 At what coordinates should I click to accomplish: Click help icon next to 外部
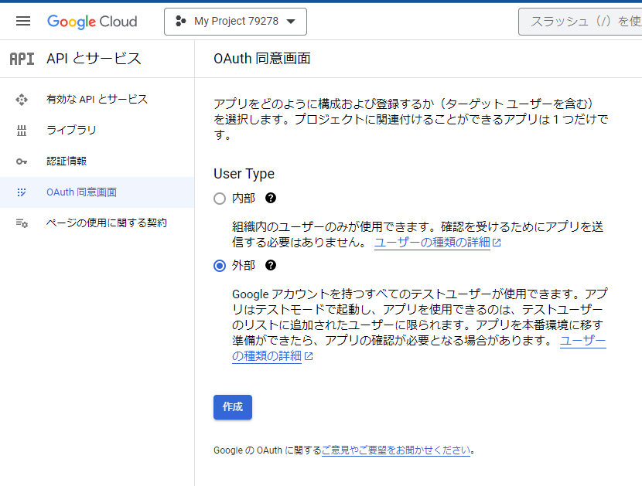coord(271,265)
